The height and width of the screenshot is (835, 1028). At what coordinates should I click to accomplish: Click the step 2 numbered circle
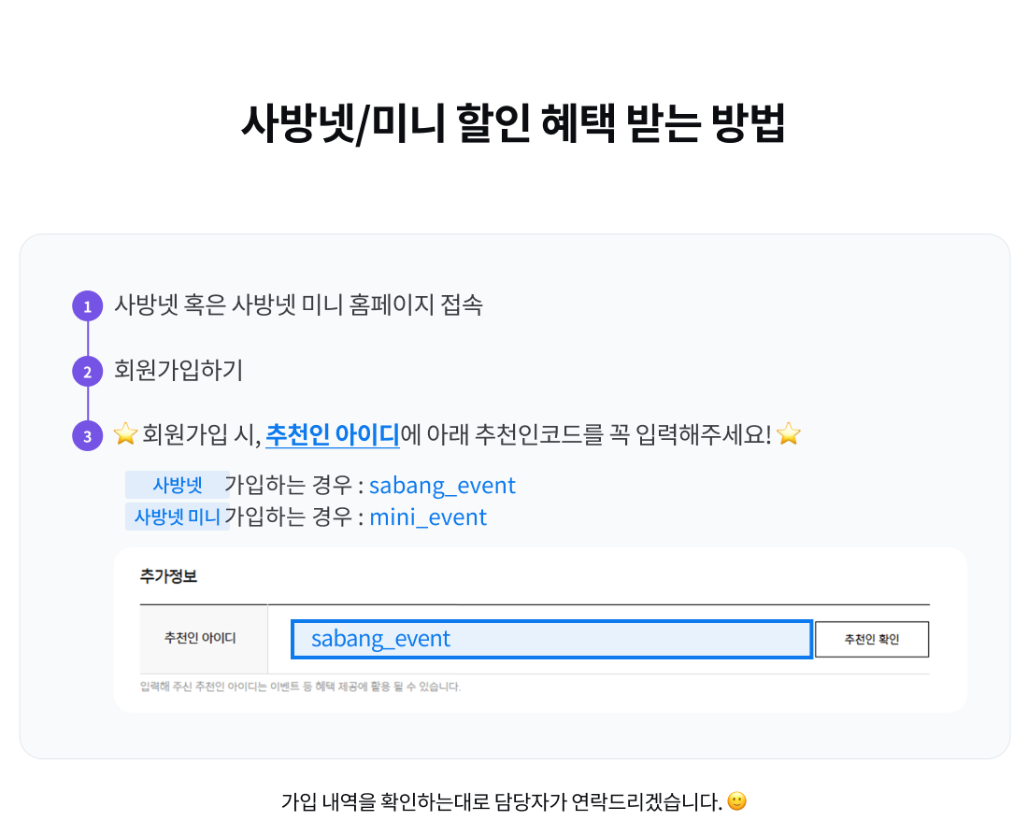pos(87,372)
